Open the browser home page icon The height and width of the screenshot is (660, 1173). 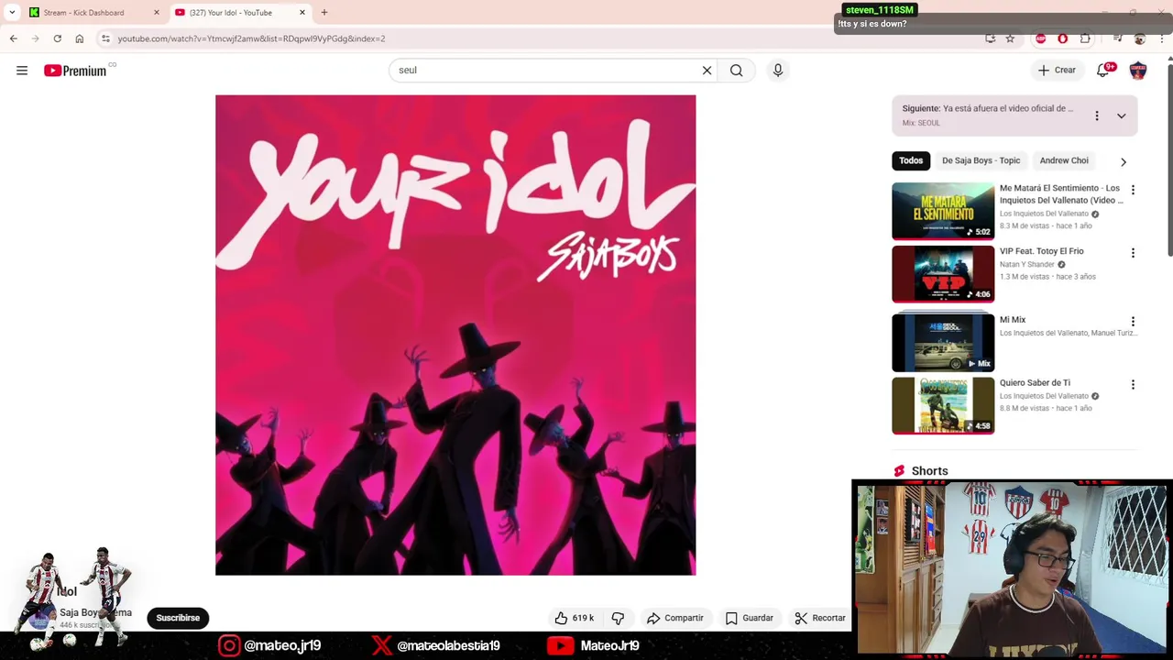coord(80,38)
